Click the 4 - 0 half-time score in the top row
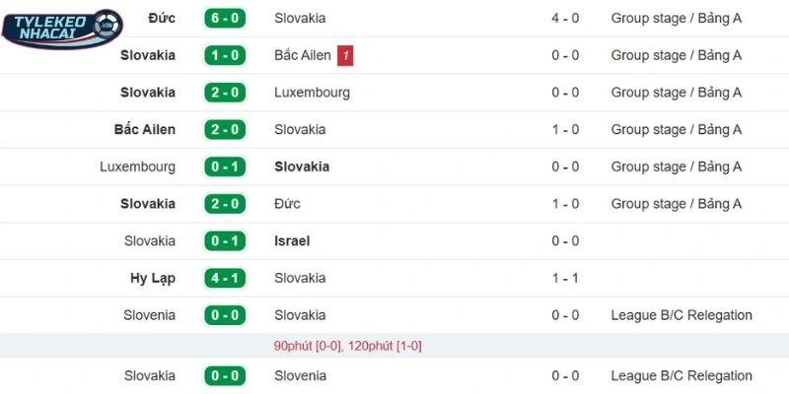 (565, 18)
